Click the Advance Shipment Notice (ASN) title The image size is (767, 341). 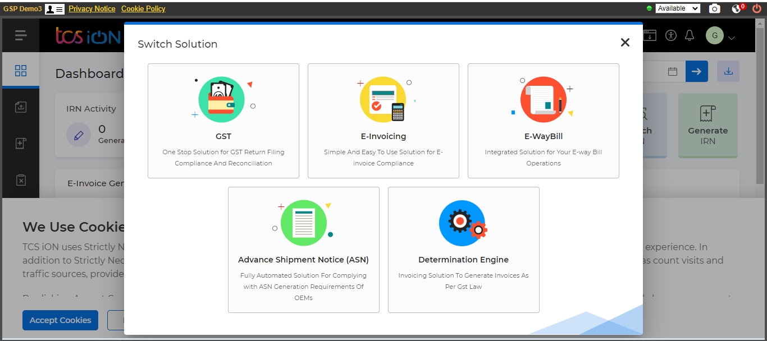tap(304, 260)
